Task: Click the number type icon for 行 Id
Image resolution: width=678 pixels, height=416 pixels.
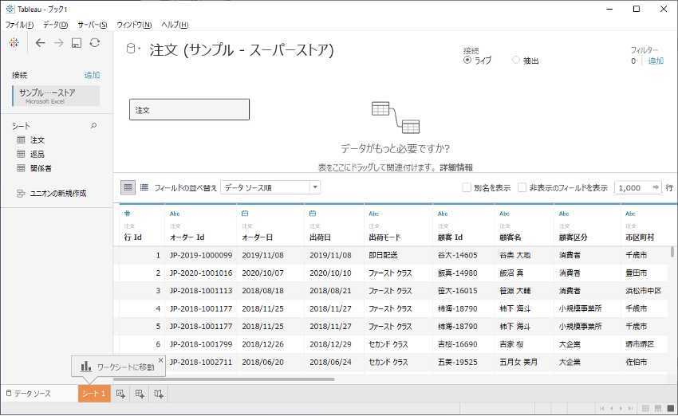Action: (x=127, y=214)
